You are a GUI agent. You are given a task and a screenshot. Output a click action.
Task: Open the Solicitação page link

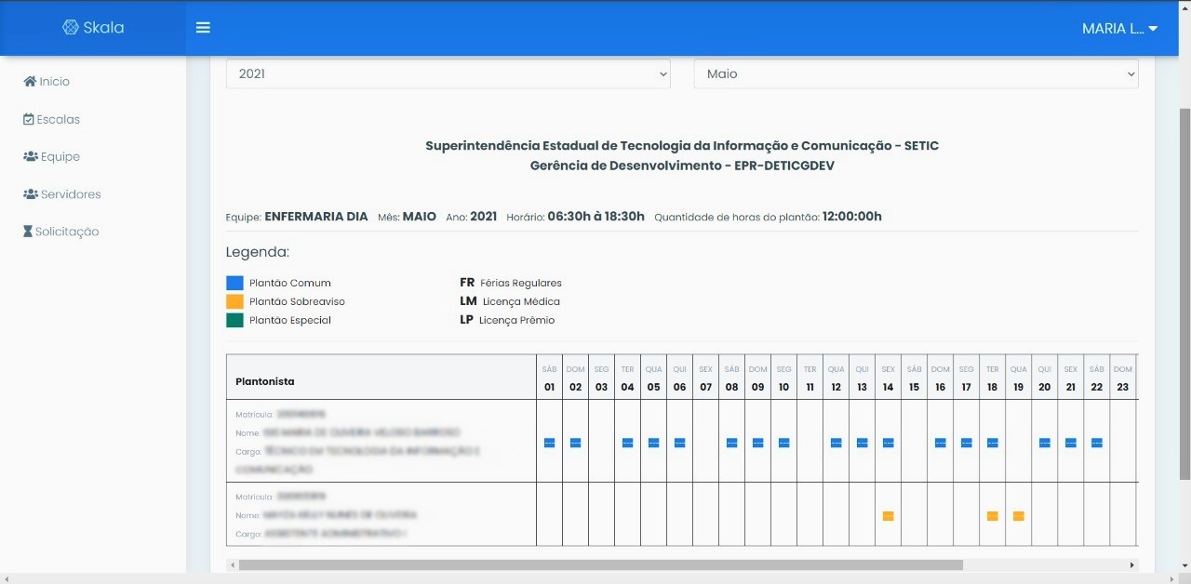[x=67, y=232]
